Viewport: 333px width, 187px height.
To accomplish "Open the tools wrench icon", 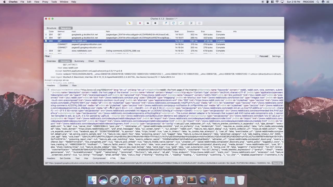I will click(191, 23).
